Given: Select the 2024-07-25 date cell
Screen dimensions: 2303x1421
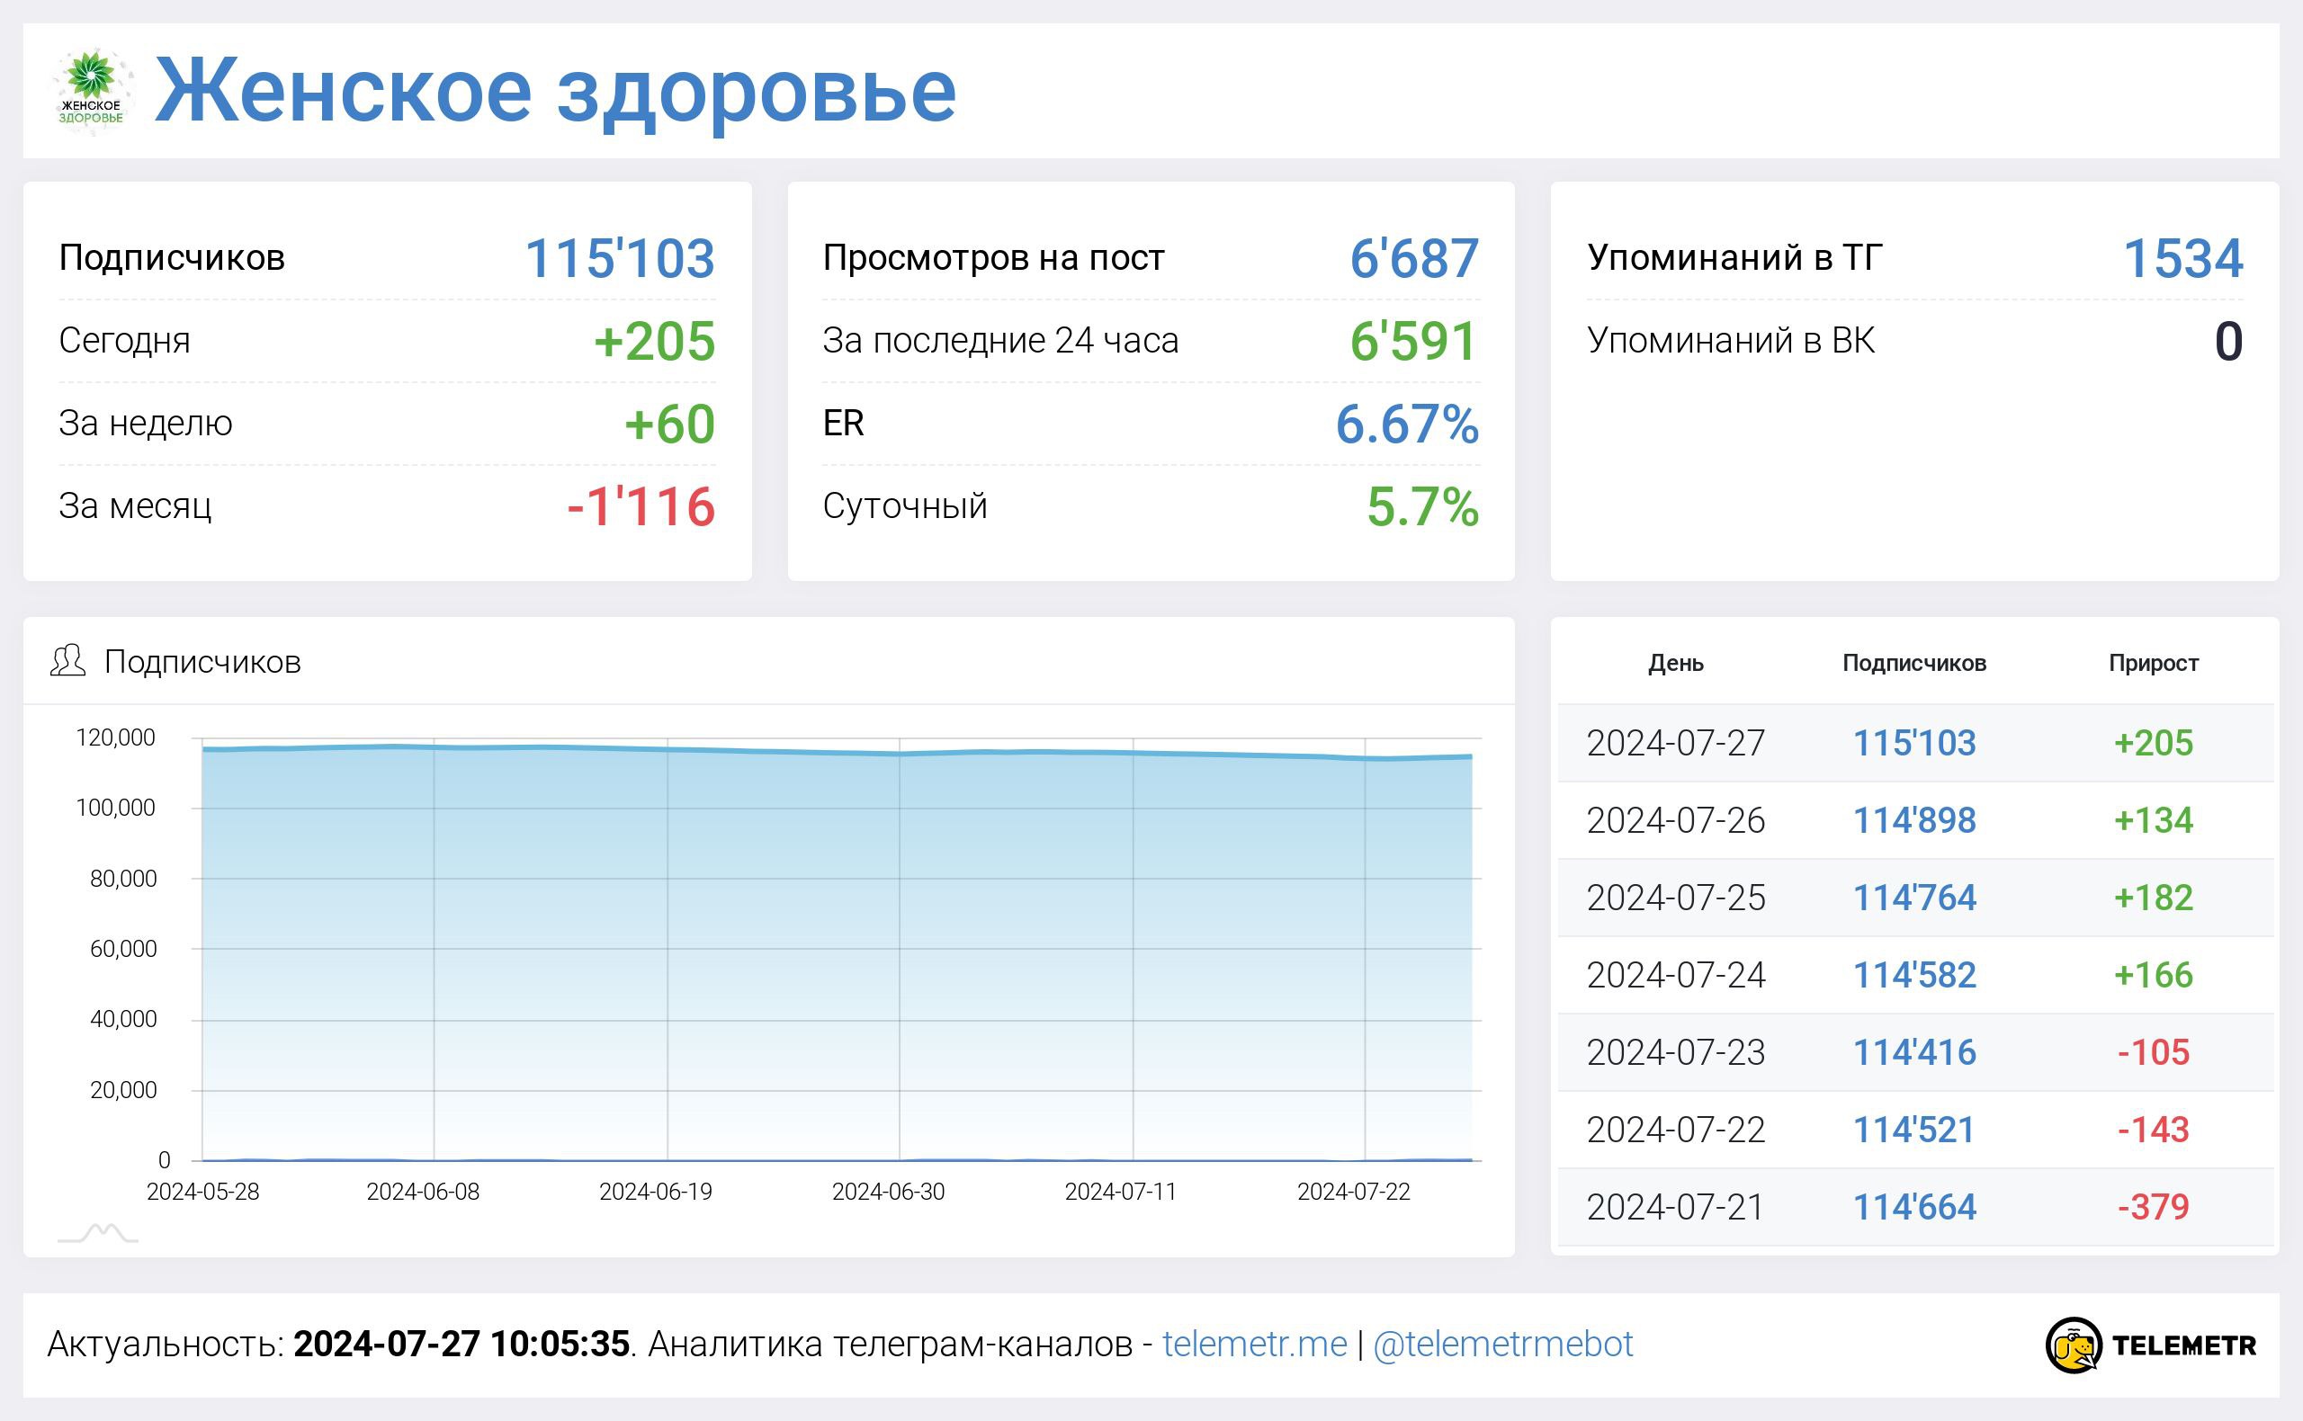Looking at the screenshot, I should click(1675, 898).
